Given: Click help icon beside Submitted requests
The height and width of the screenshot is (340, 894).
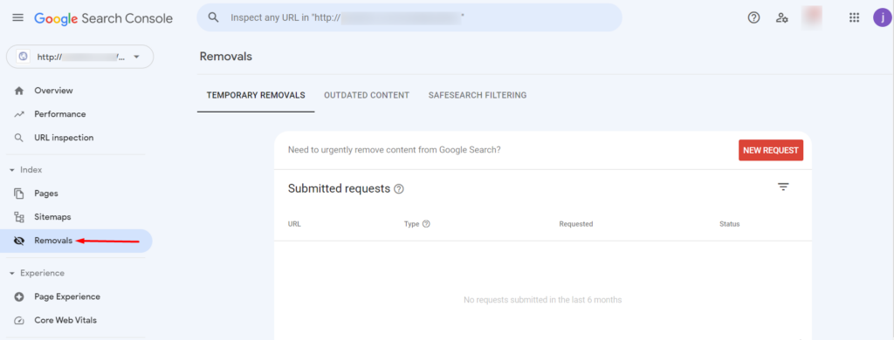Looking at the screenshot, I should coord(399,189).
